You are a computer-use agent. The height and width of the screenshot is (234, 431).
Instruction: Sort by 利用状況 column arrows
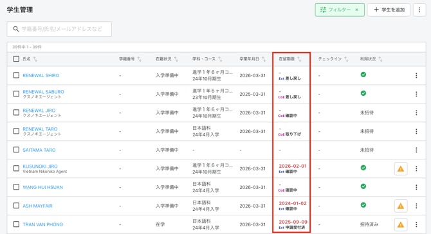(380, 59)
